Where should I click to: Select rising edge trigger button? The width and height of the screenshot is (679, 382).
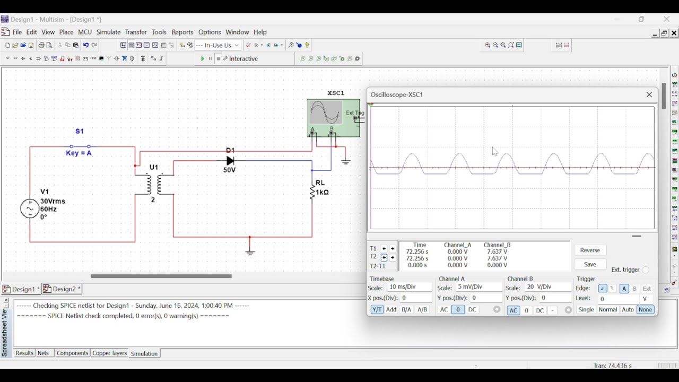point(603,289)
